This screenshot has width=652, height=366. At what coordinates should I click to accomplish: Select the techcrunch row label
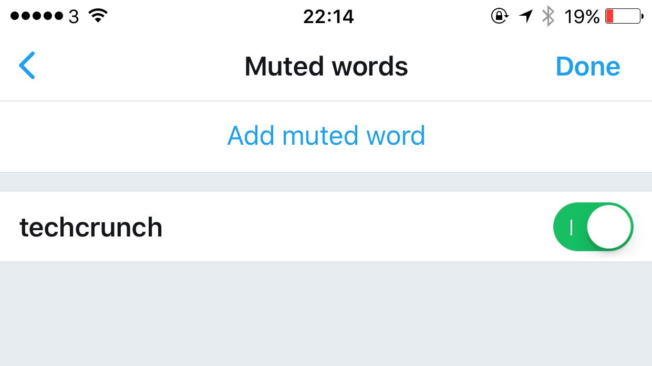click(91, 227)
